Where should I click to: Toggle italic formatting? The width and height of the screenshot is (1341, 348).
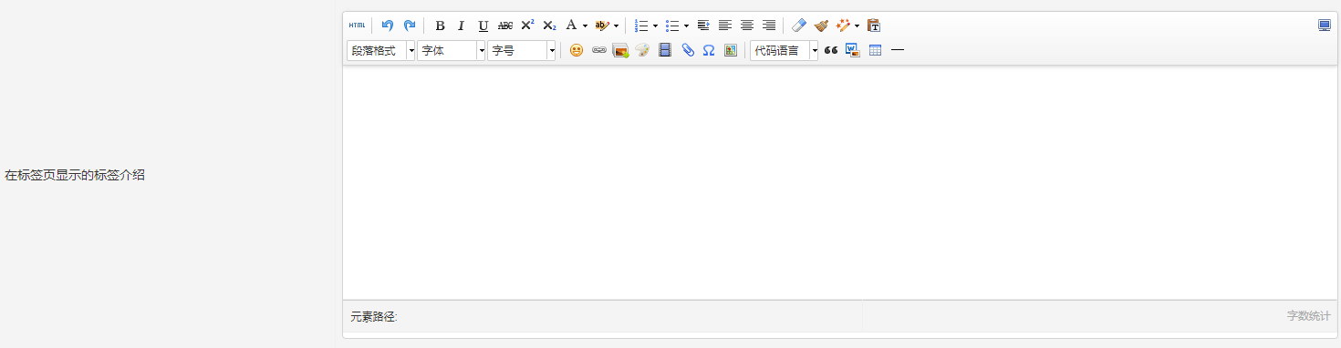462,26
